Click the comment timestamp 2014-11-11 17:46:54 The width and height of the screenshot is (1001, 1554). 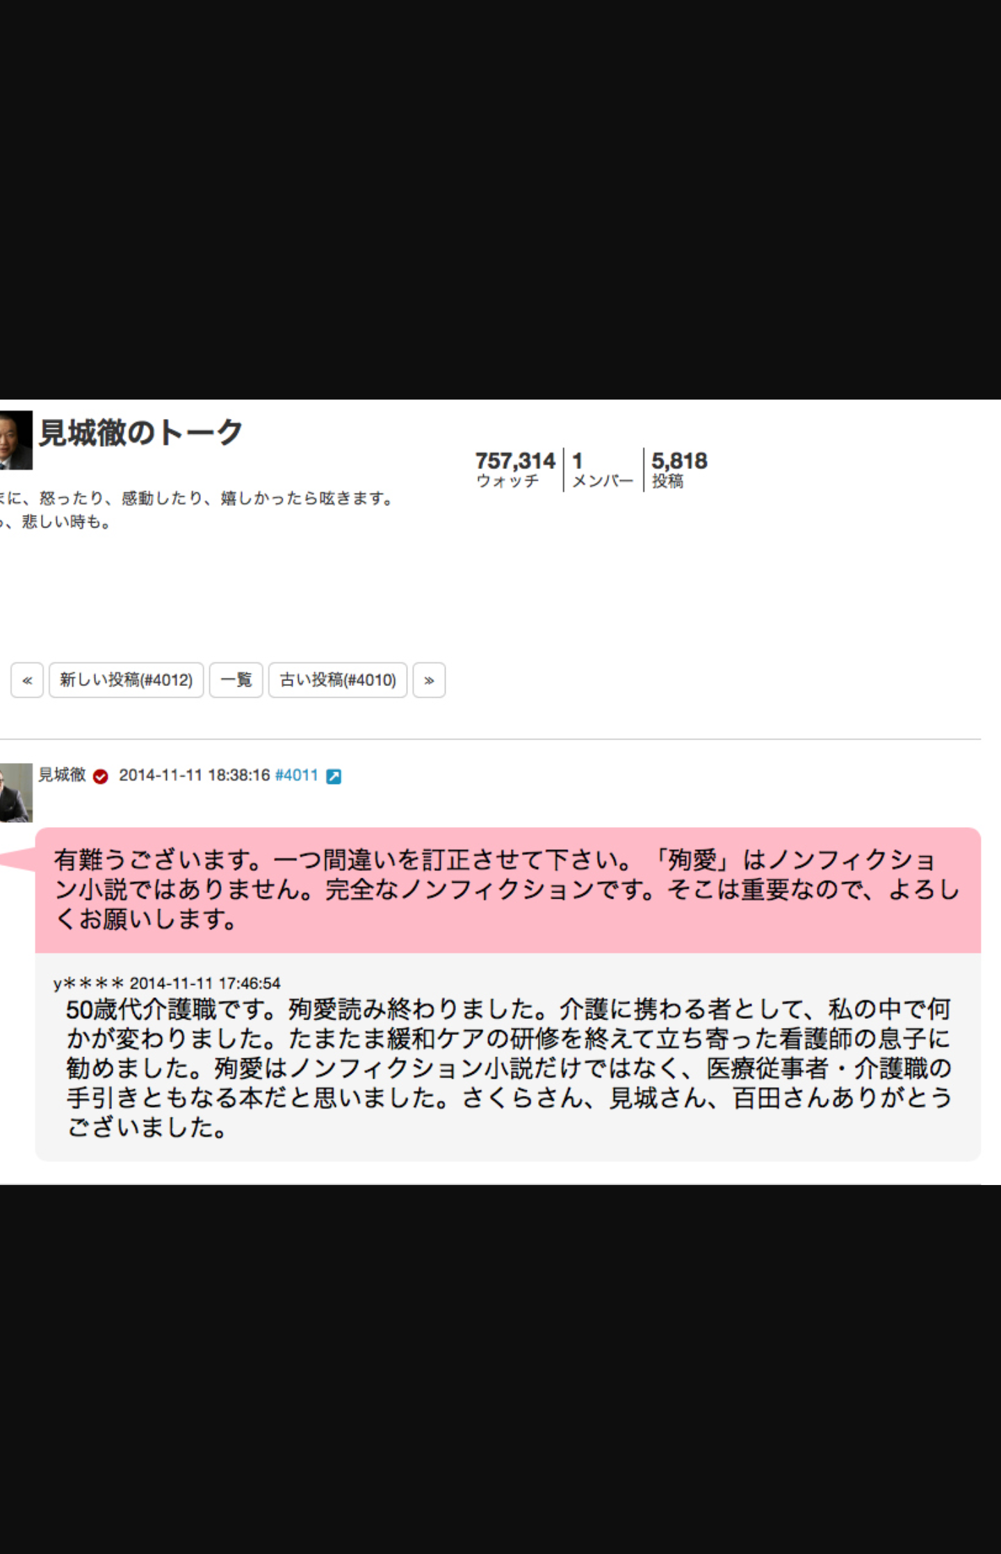(205, 983)
